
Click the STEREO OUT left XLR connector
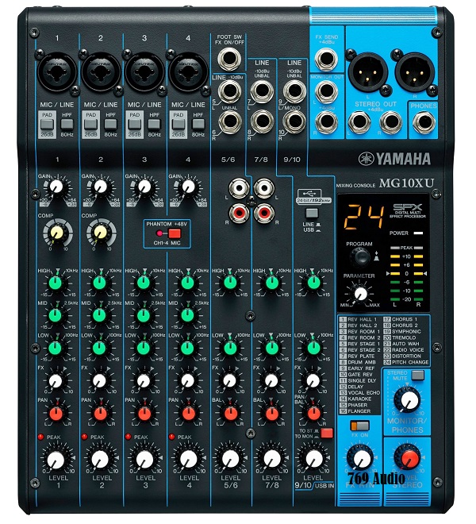pos(368,73)
